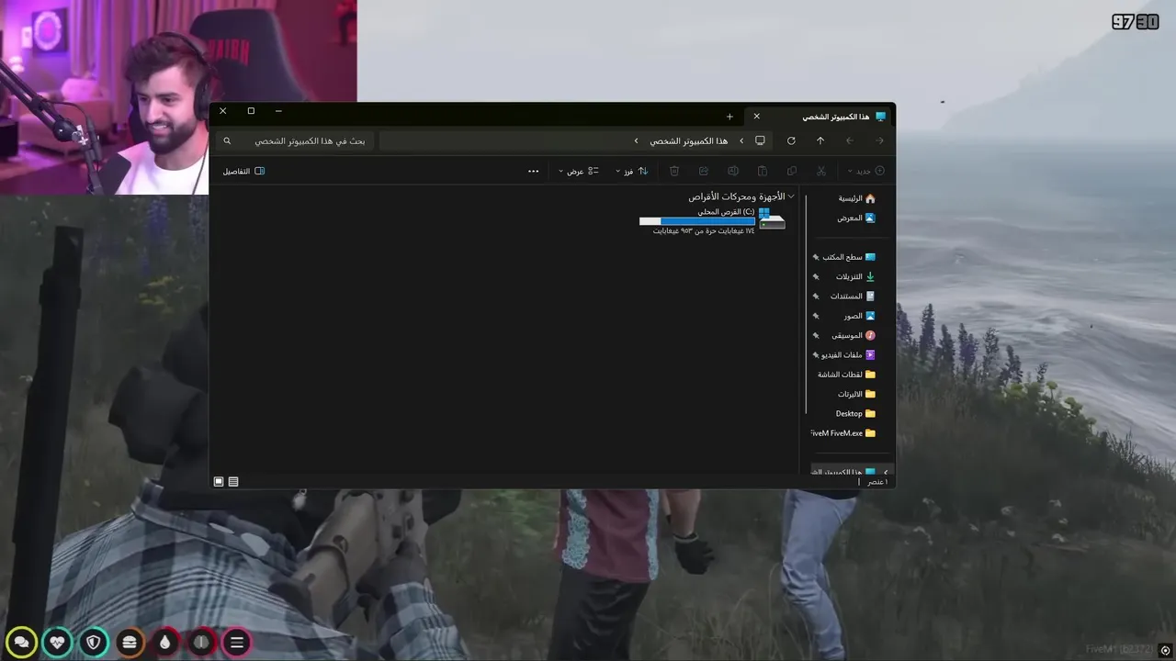This screenshot has width=1176, height=661.
Task: Click the Share icon in toolbar
Action: pyautogui.click(x=704, y=171)
